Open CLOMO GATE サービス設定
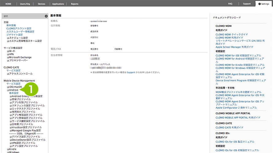Image resolution: width=273 pixels, height=153 pixels. point(14,70)
